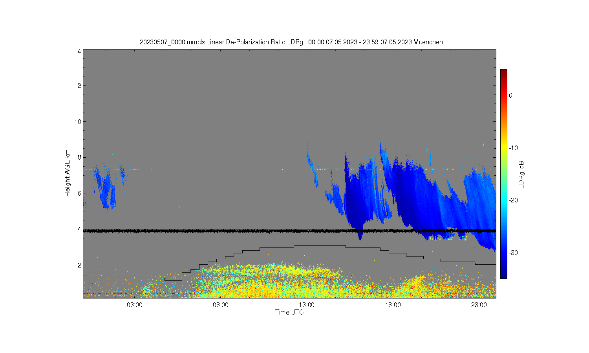Click the 18:00 time tick label
The width and height of the screenshot is (589, 353).
click(393, 305)
